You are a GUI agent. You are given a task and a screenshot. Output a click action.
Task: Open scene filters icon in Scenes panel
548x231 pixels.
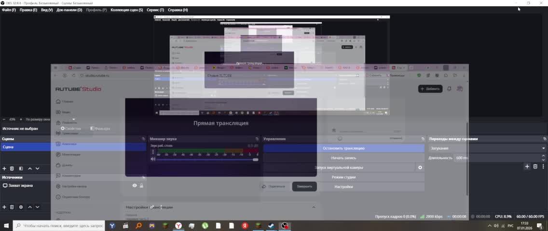[21, 168]
